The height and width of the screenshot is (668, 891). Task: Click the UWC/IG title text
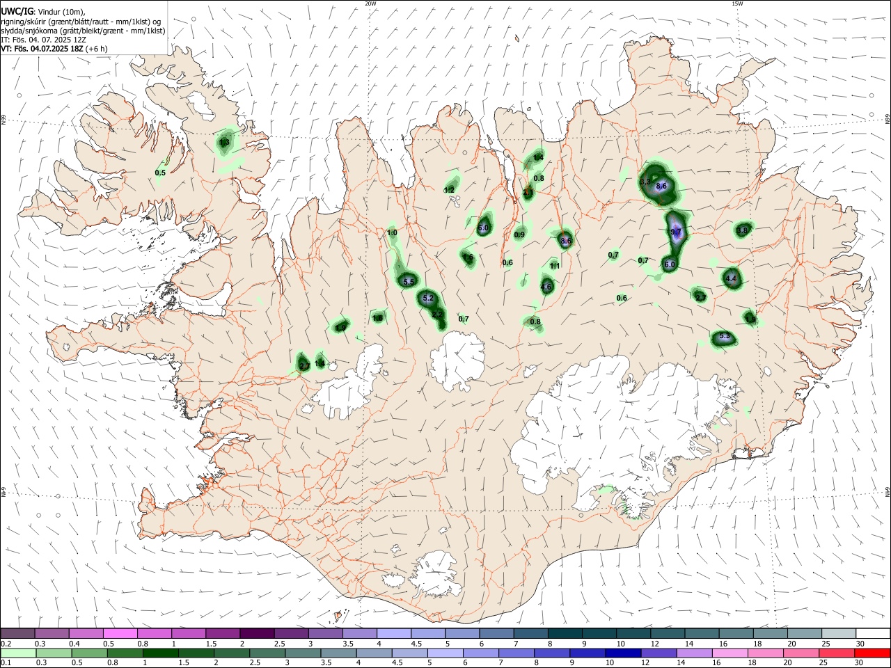coord(17,12)
